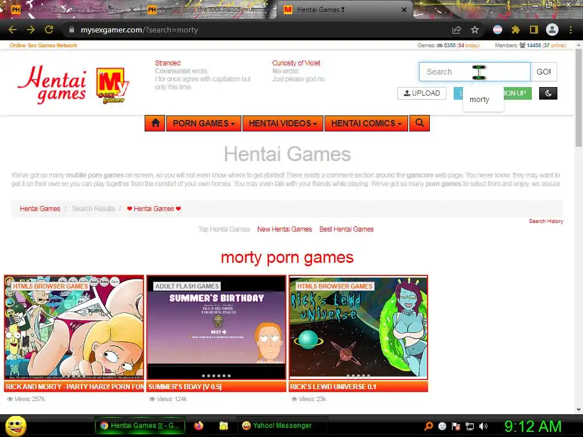This screenshot has height=437, width=583.
Task: Click the page vertical scrollbar thumb
Action: click(578, 97)
